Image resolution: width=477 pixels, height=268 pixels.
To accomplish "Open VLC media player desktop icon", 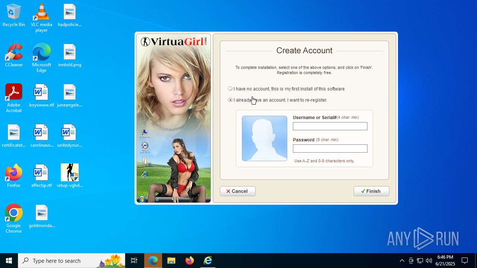I will pyautogui.click(x=41, y=18).
